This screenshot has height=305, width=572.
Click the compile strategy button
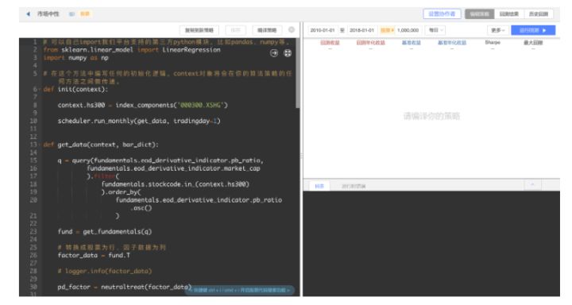coord(267,30)
